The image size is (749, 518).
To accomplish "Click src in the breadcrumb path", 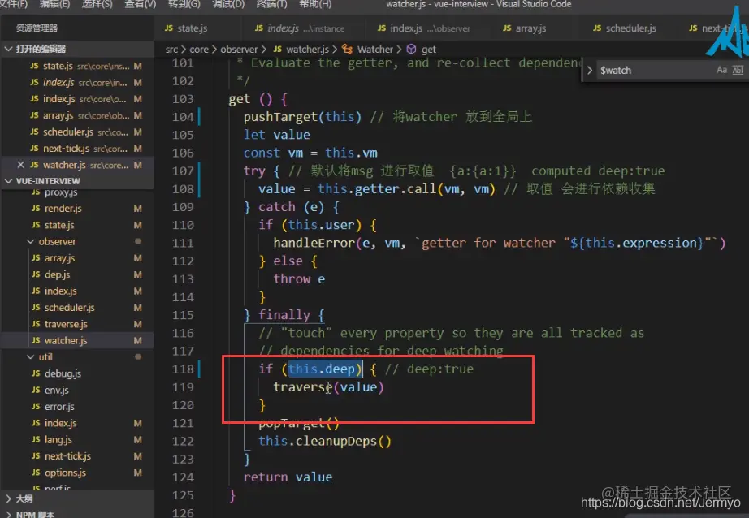I will pos(171,50).
